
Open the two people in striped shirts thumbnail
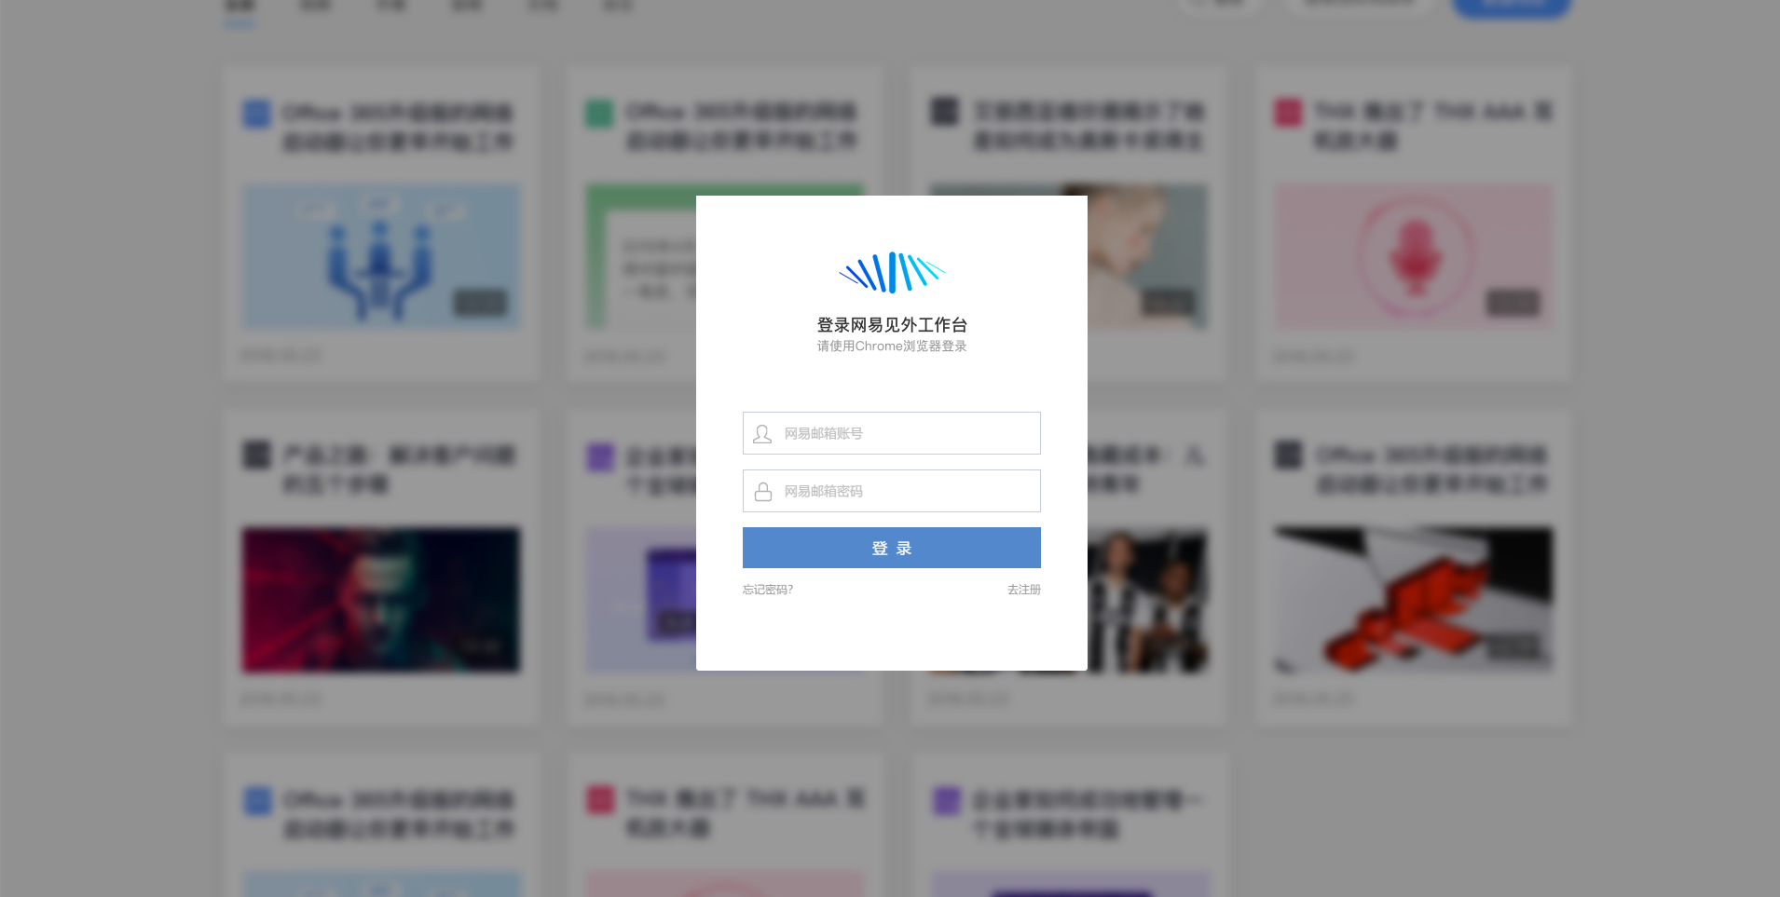1148,601
